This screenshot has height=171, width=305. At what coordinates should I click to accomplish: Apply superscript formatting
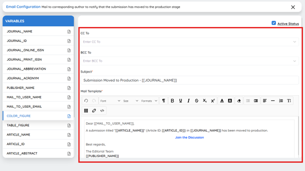pos(213,101)
